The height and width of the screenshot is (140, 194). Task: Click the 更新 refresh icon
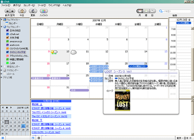[x=33, y=11]
